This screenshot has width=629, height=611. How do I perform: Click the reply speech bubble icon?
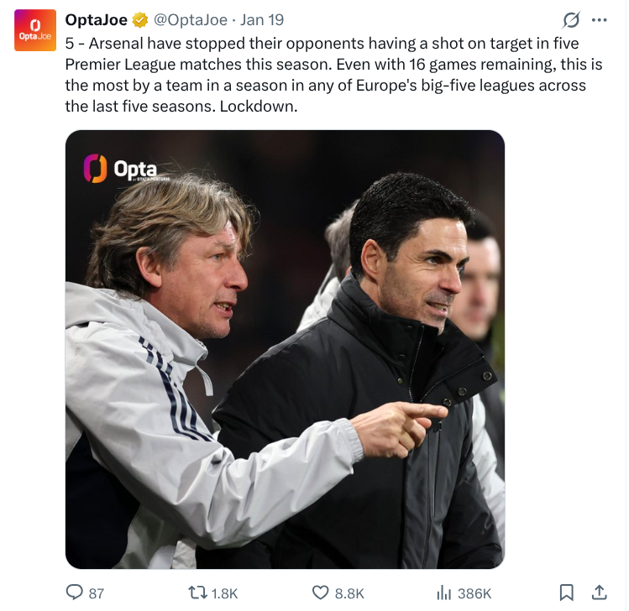pyautogui.click(x=75, y=593)
